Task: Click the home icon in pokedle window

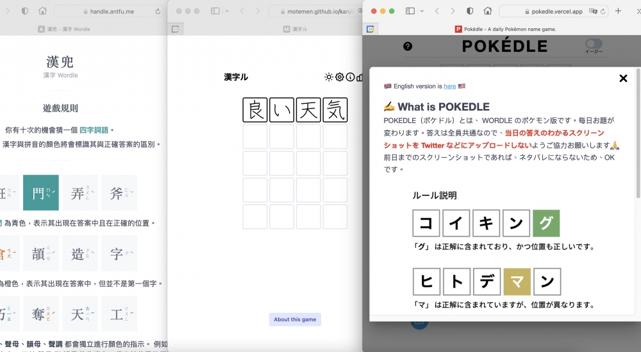Action: point(488,11)
